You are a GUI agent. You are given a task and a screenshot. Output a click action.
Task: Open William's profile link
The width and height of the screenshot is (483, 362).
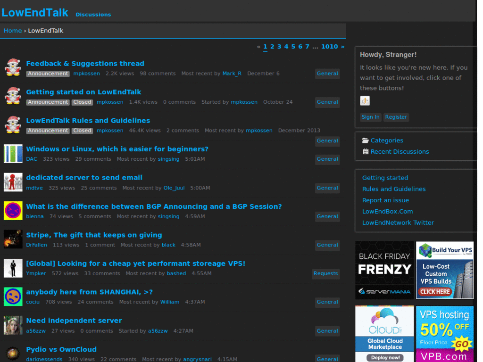(x=170, y=302)
